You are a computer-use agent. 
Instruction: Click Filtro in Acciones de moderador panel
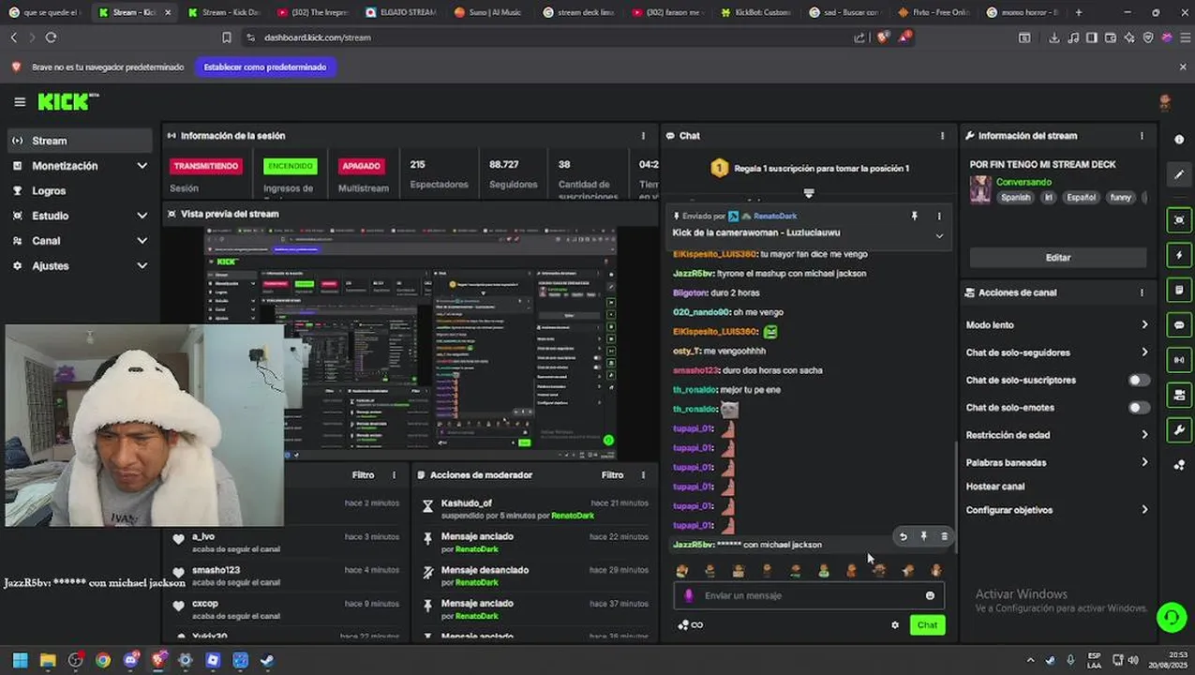(x=612, y=475)
